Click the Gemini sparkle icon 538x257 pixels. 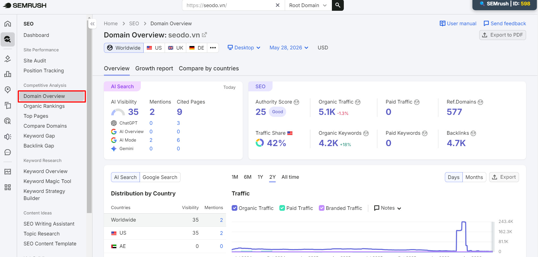point(114,149)
